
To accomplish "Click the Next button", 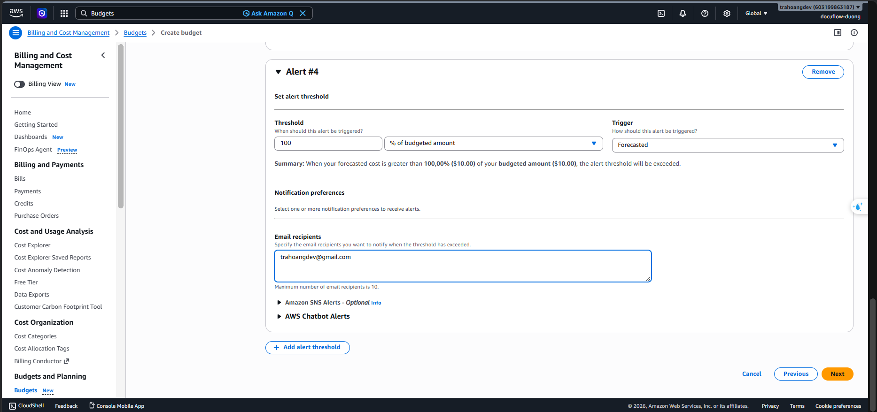I will point(837,374).
